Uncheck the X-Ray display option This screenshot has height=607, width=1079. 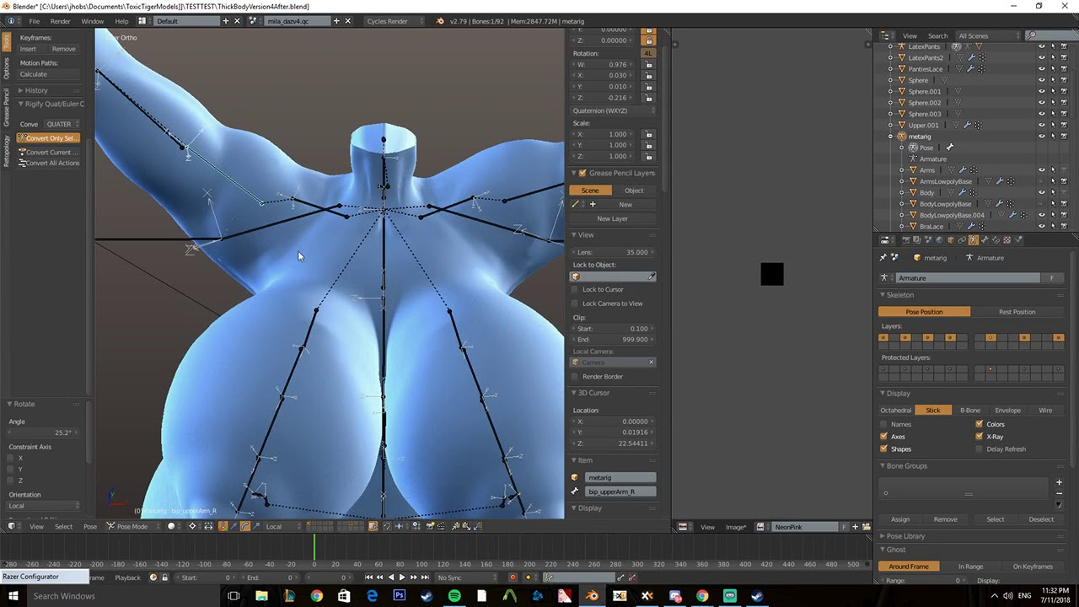[979, 437]
